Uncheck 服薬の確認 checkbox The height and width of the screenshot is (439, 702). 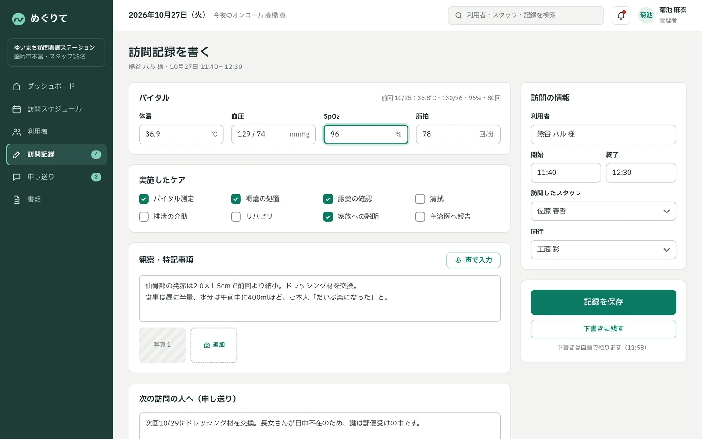click(328, 199)
